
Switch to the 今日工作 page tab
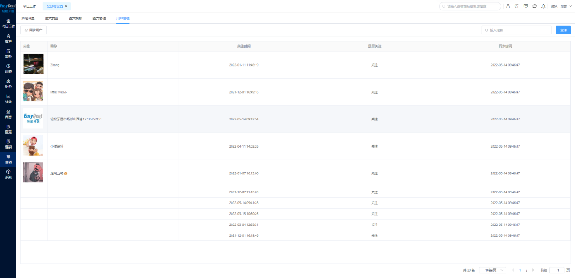29,6
